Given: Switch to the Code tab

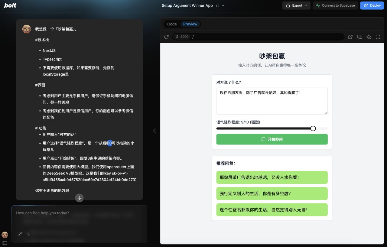Looking at the screenshot, I should pos(172,24).
